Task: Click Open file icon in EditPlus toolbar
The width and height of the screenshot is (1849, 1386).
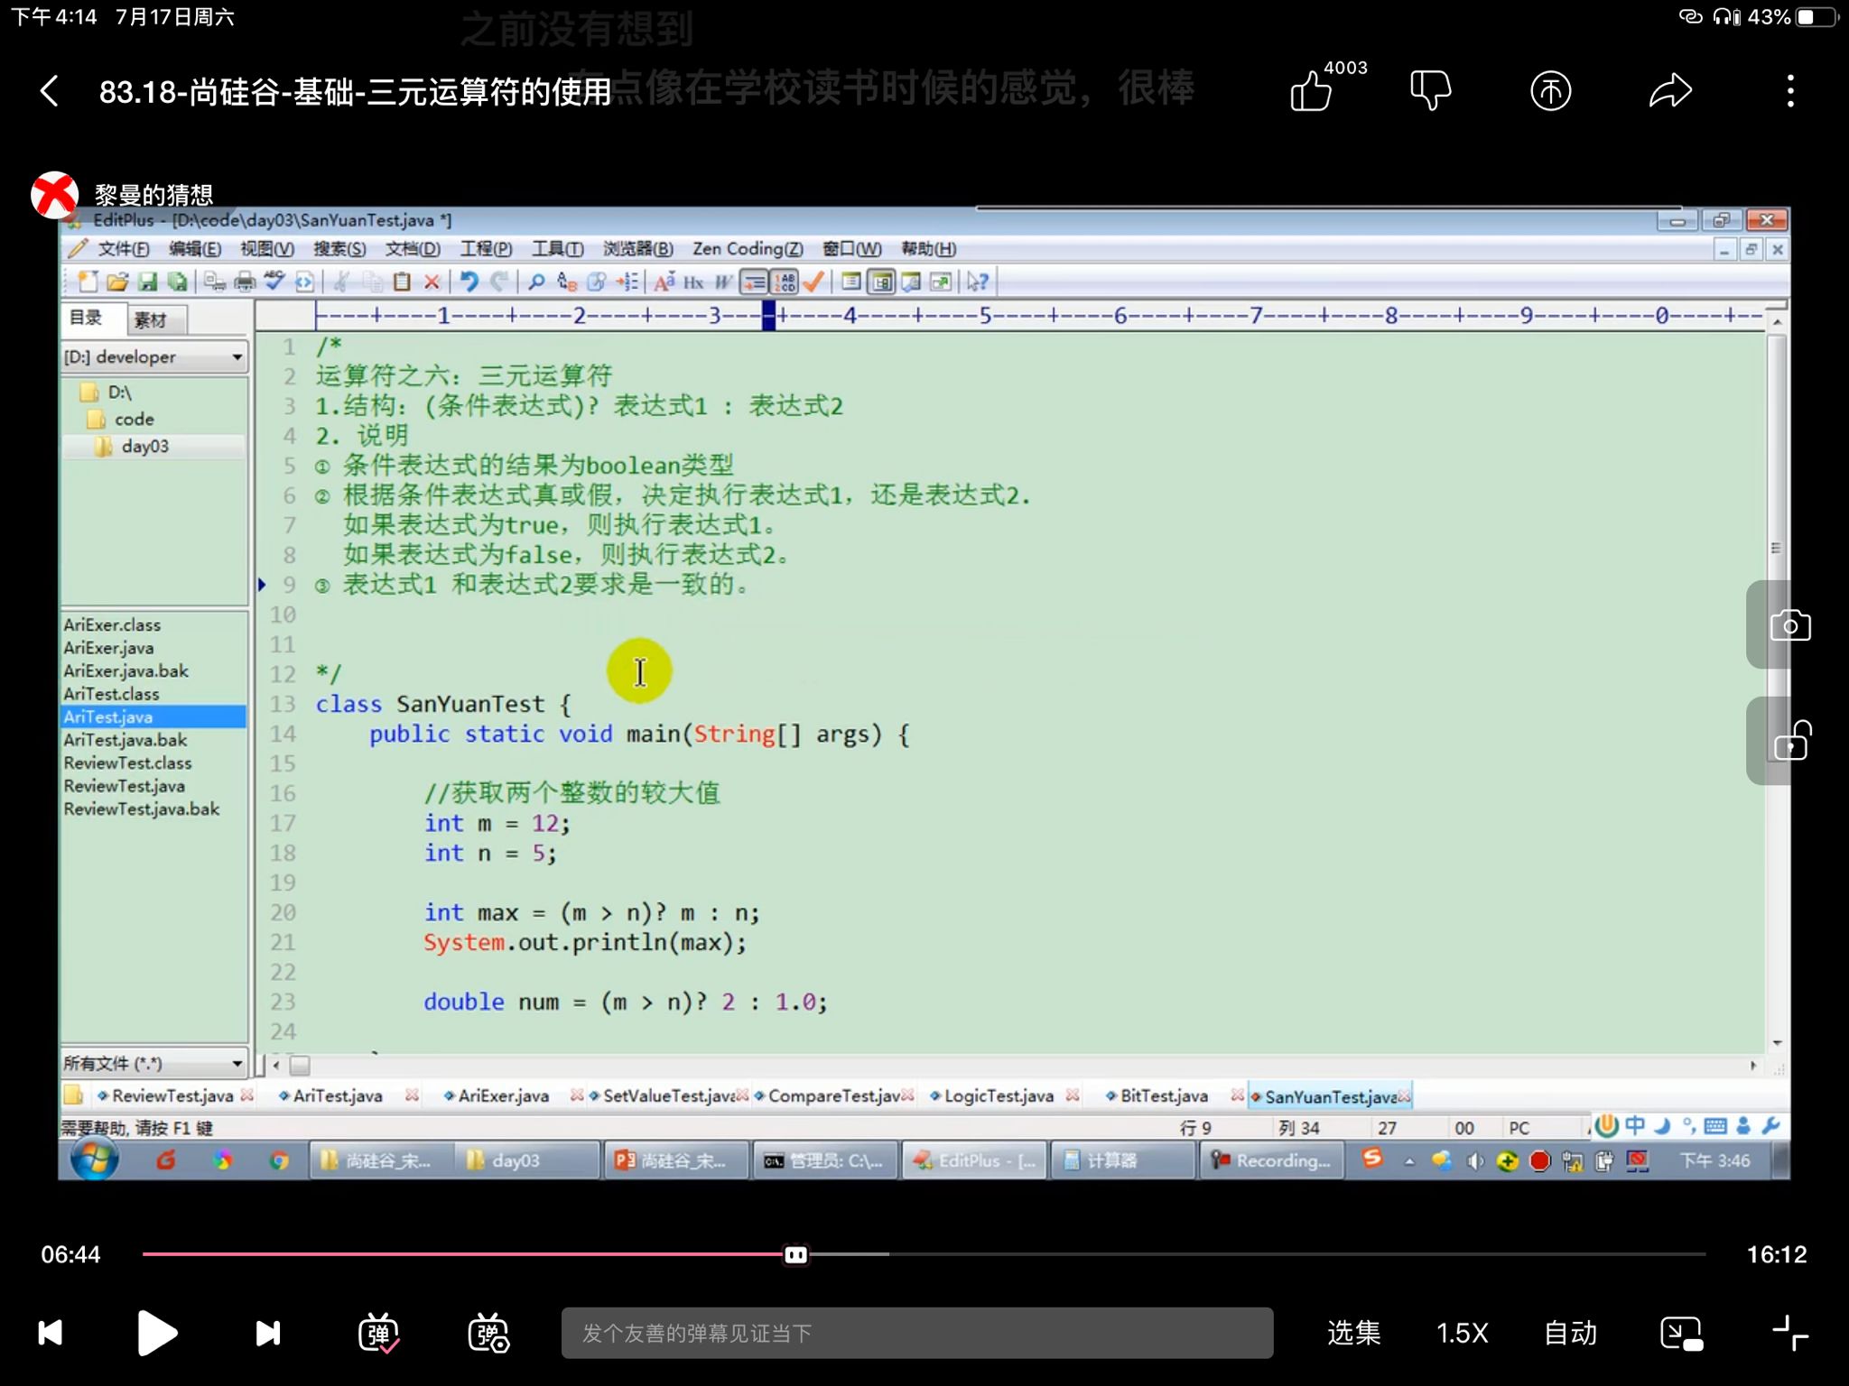Action: (x=117, y=282)
